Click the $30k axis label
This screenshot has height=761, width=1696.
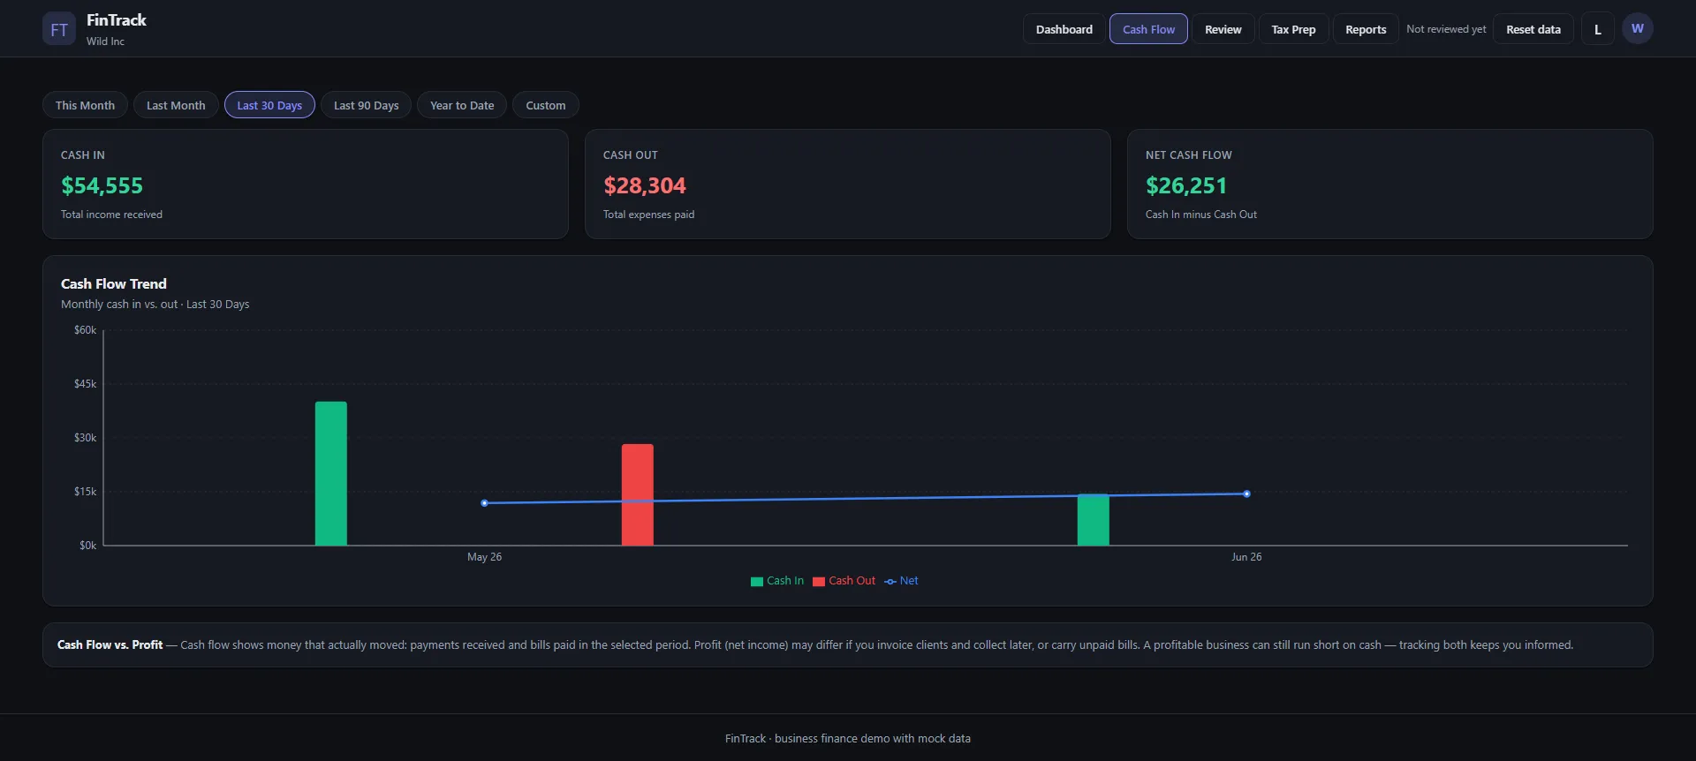(85, 438)
